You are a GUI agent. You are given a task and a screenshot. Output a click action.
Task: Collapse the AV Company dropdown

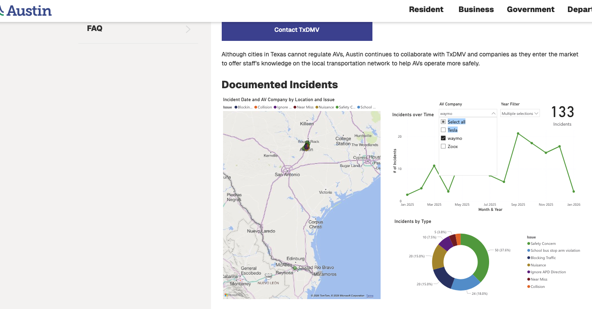tap(493, 114)
